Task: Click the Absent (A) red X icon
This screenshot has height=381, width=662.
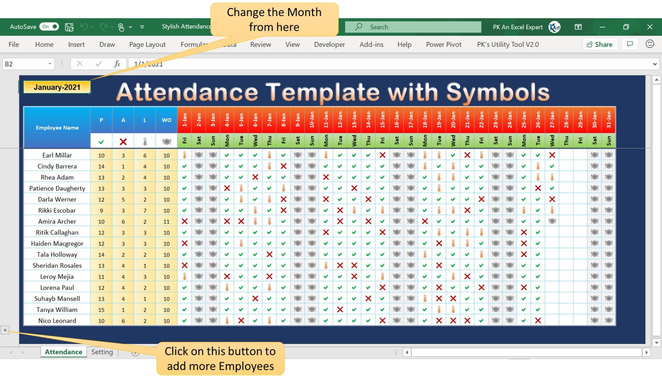Action: pyautogui.click(x=122, y=142)
